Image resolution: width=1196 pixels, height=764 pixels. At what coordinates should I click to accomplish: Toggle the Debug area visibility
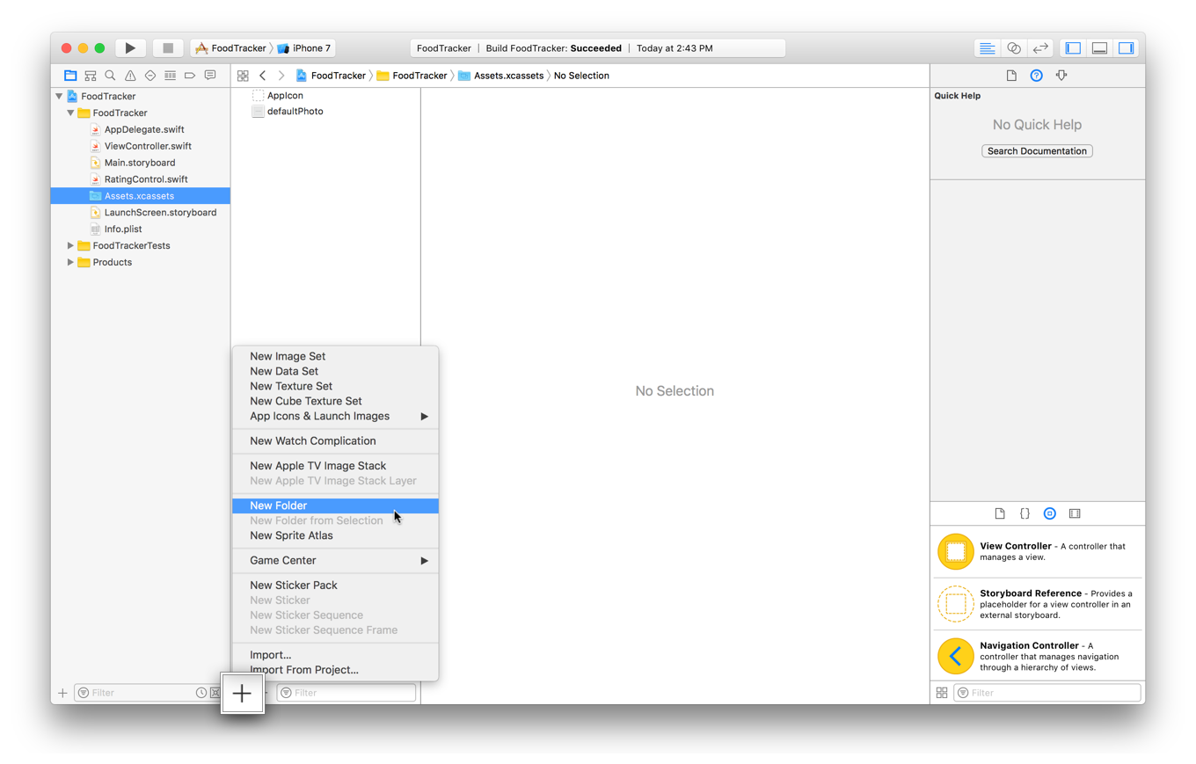(1099, 48)
